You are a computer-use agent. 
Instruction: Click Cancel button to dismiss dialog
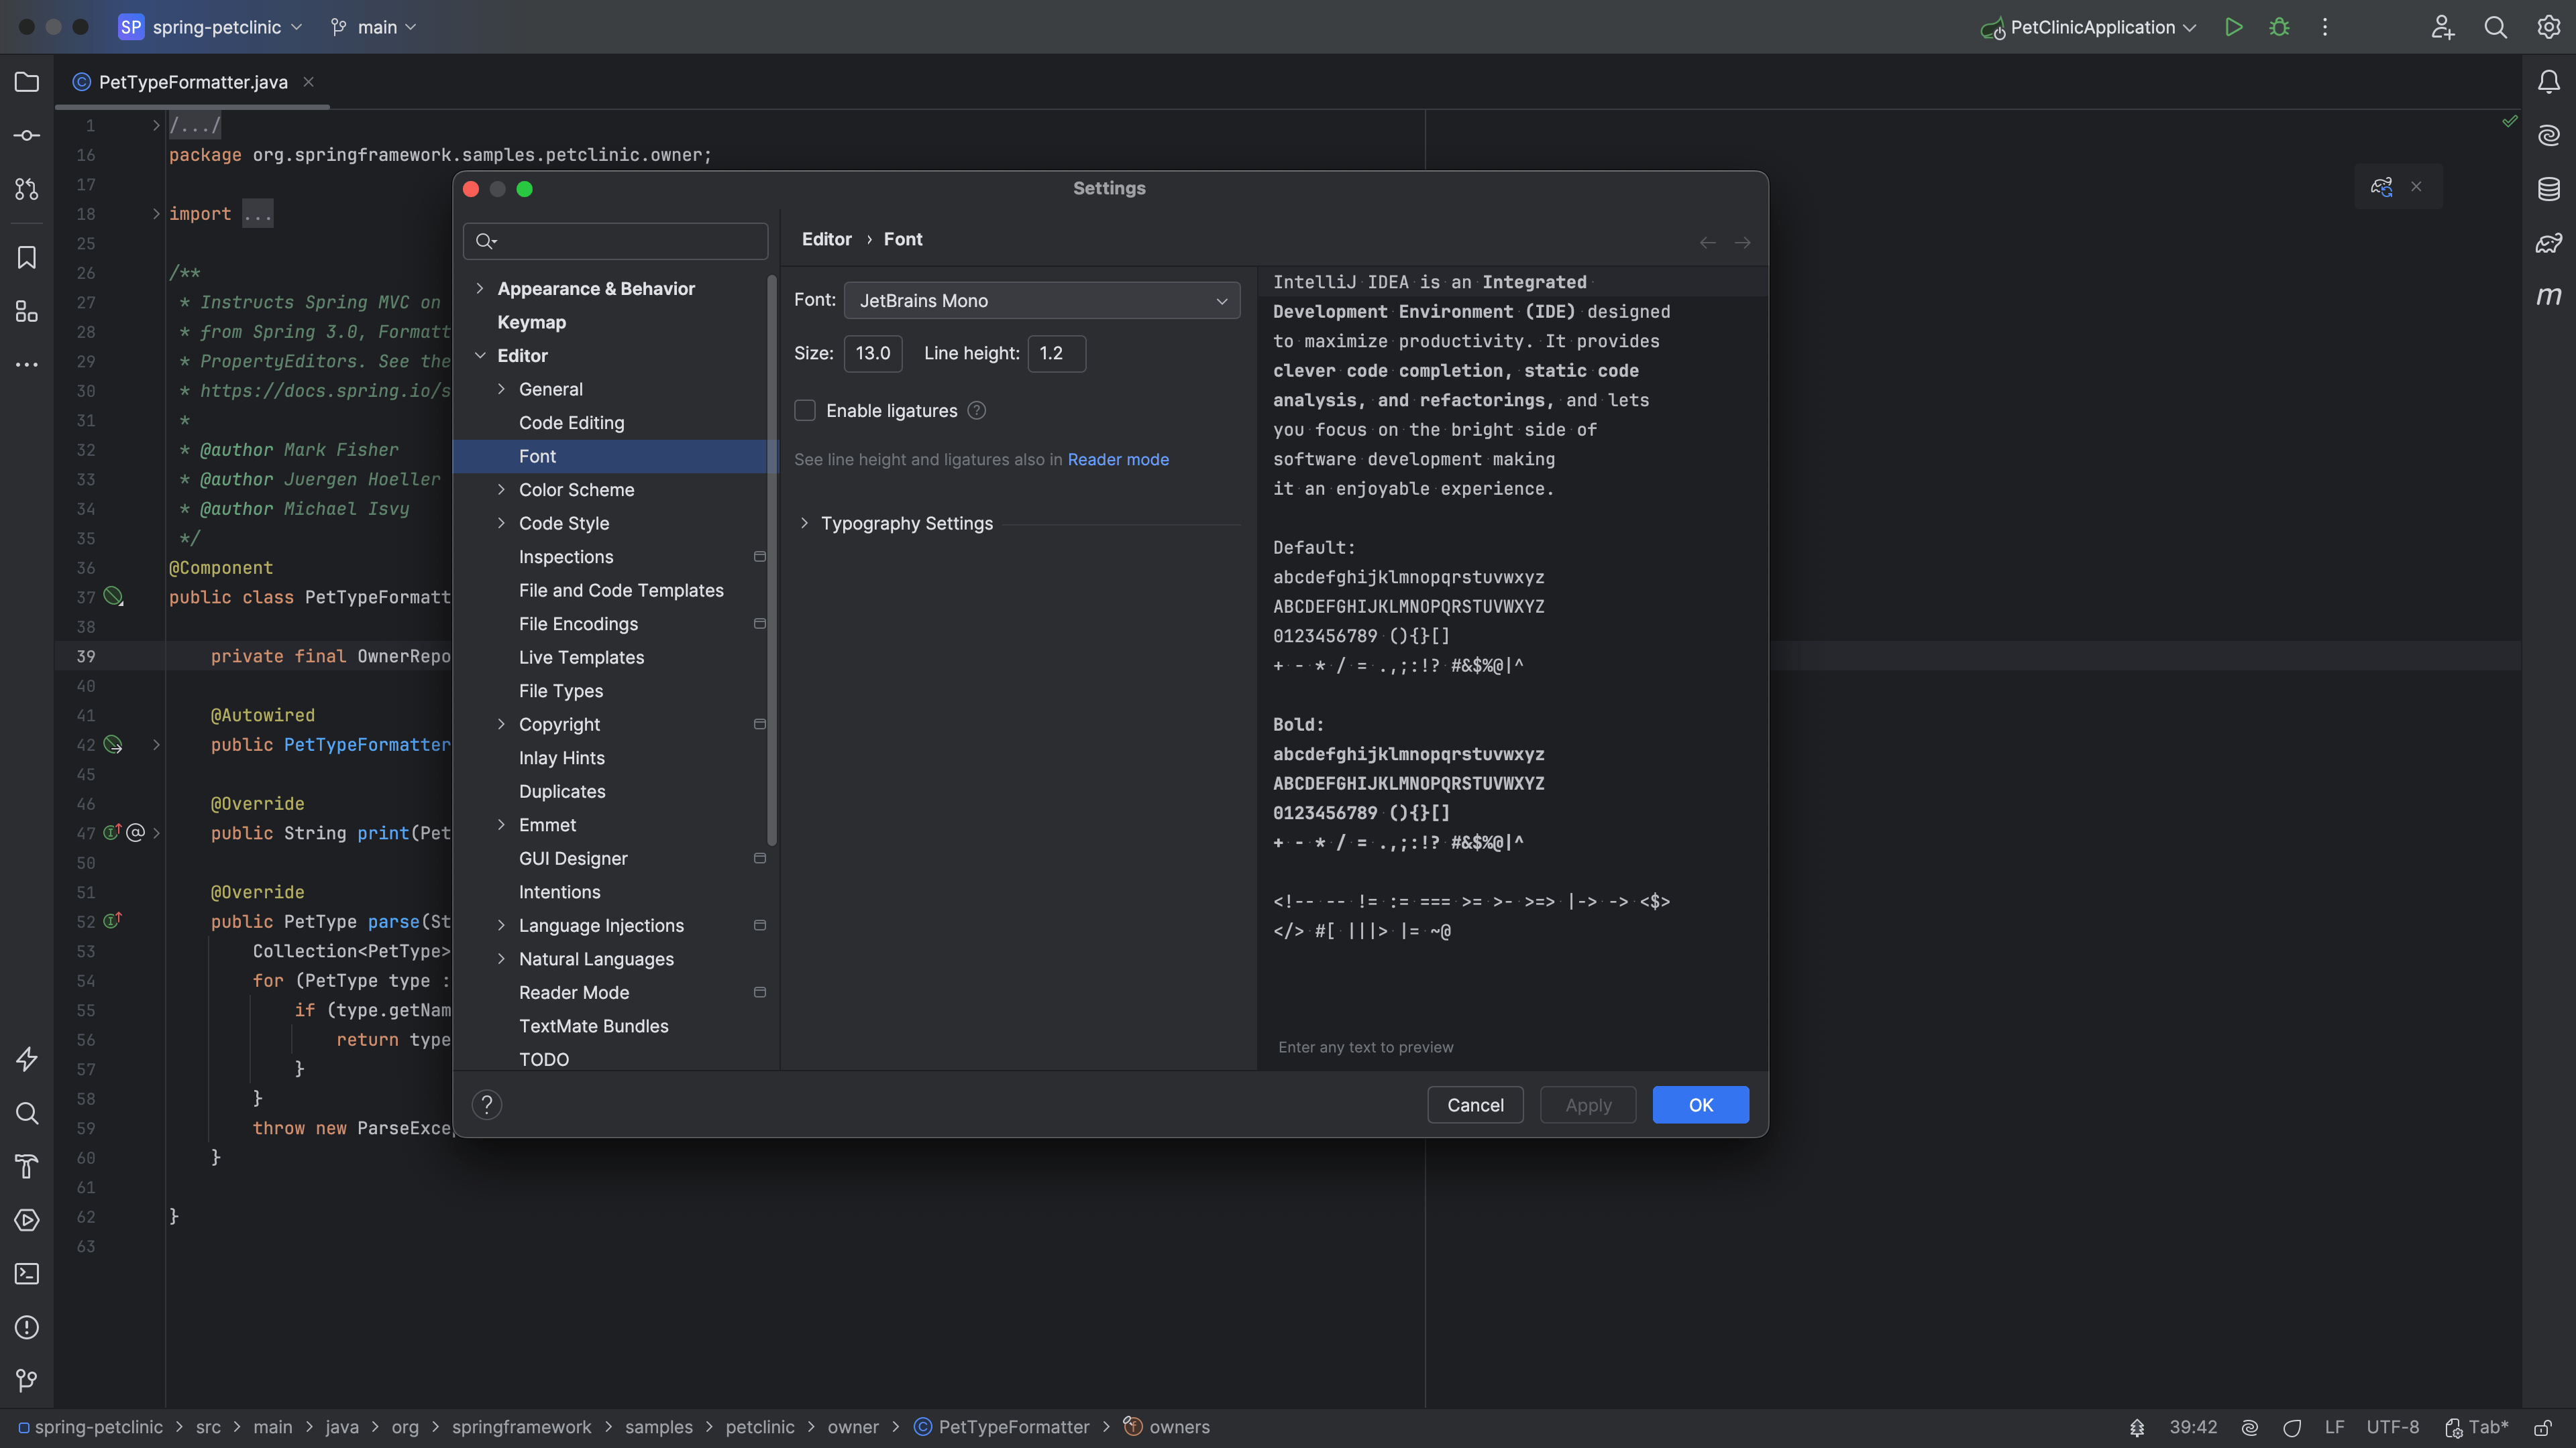(x=1476, y=1105)
